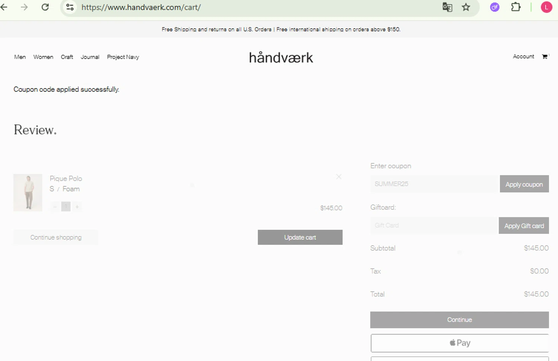Remove Pique Polo from the cart
The width and height of the screenshot is (558, 361).
[339, 176]
